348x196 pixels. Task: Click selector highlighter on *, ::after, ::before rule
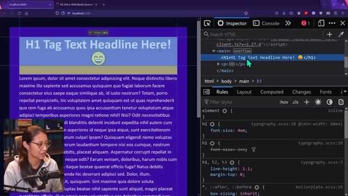coord(257,187)
